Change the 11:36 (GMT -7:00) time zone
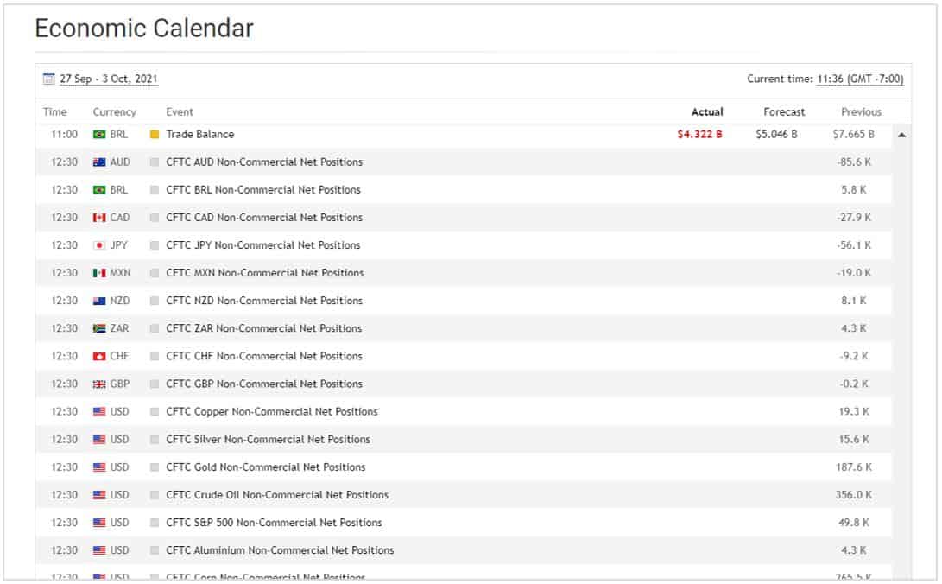 (x=860, y=79)
